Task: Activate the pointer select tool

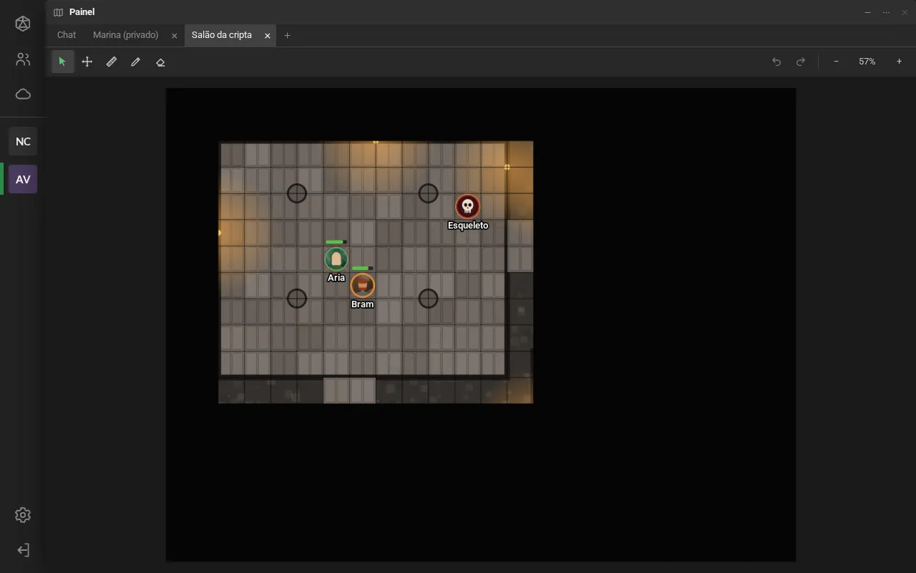Action: 62,62
